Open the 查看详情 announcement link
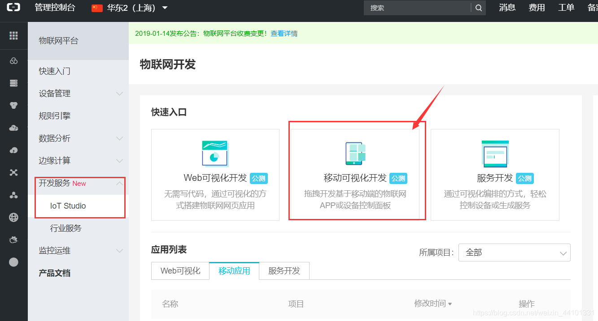The height and width of the screenshot is (321, 598). coord(284,33)
